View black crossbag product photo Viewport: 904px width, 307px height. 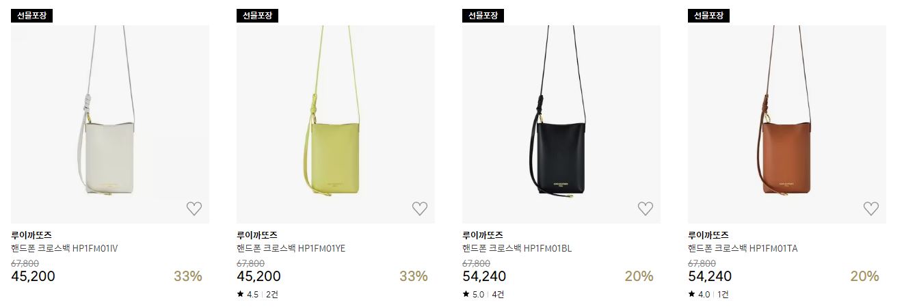click(x=561, y=124)
